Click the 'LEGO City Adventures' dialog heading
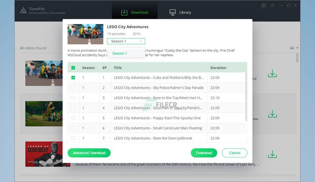Image resolution: width=315 pixels, height=182 pixels. click(128, 27)
